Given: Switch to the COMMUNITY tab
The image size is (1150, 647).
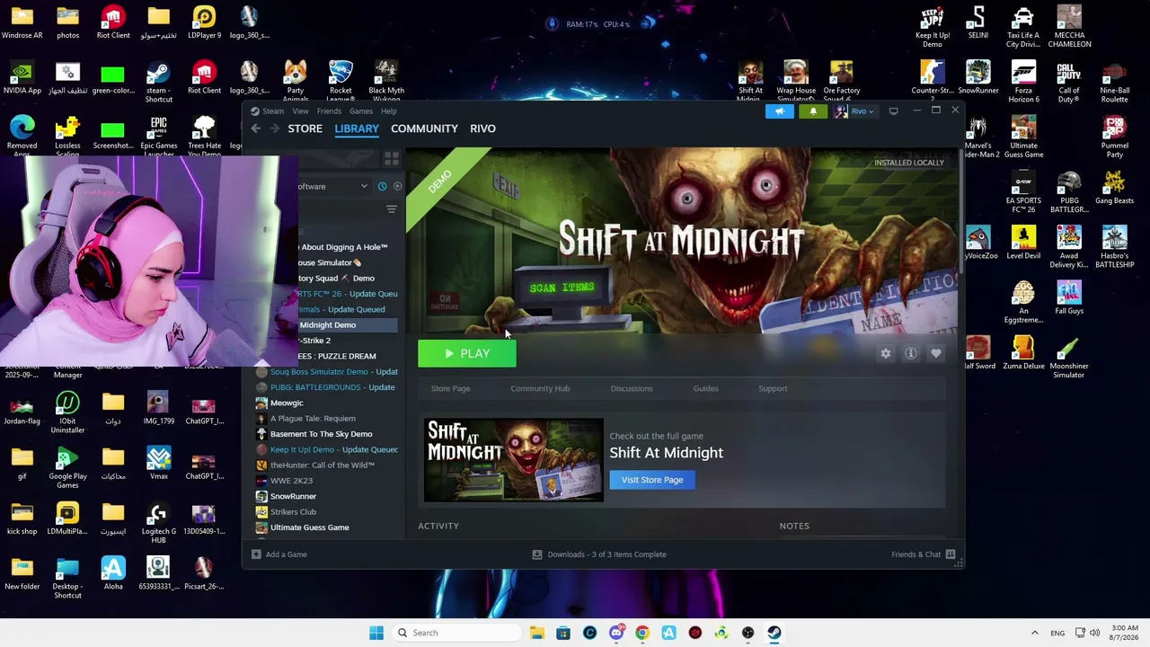Looking at the screenshot, I should pyautogui.click(x=424, y=129).
